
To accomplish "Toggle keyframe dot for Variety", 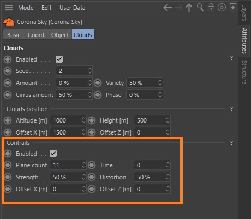I will (x=98, y=83).
